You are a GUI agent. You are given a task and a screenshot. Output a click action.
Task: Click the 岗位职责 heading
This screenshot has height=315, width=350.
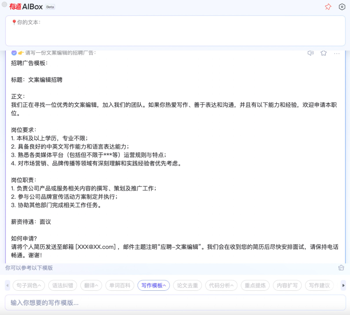[x=24, y=180]
